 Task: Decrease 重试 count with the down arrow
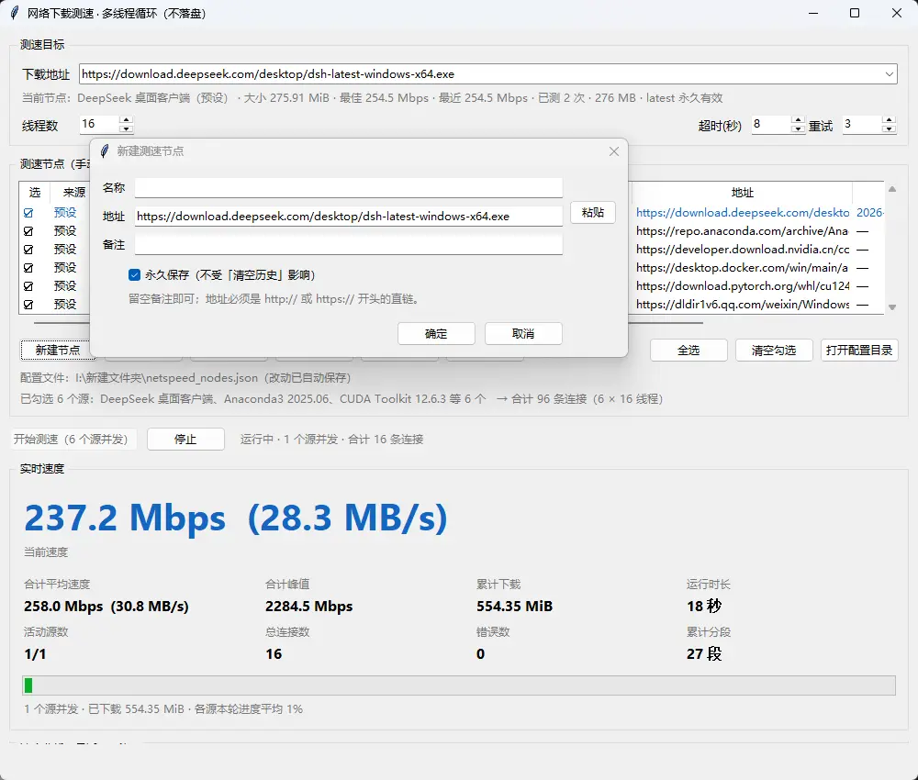coord(889,128)
